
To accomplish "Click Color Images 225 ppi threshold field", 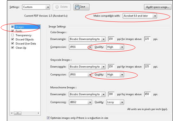I will (x=148, y=39).
